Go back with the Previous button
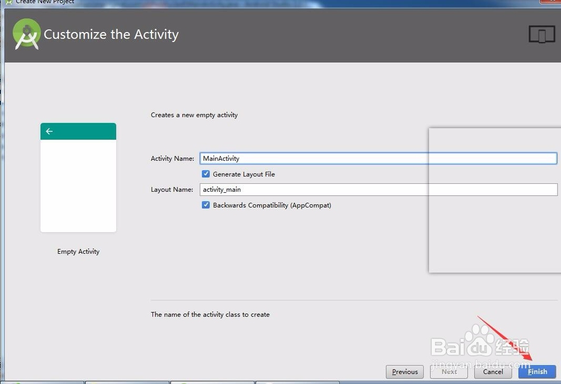The width and height of the screenshot is (561, 384). (404, 372)
